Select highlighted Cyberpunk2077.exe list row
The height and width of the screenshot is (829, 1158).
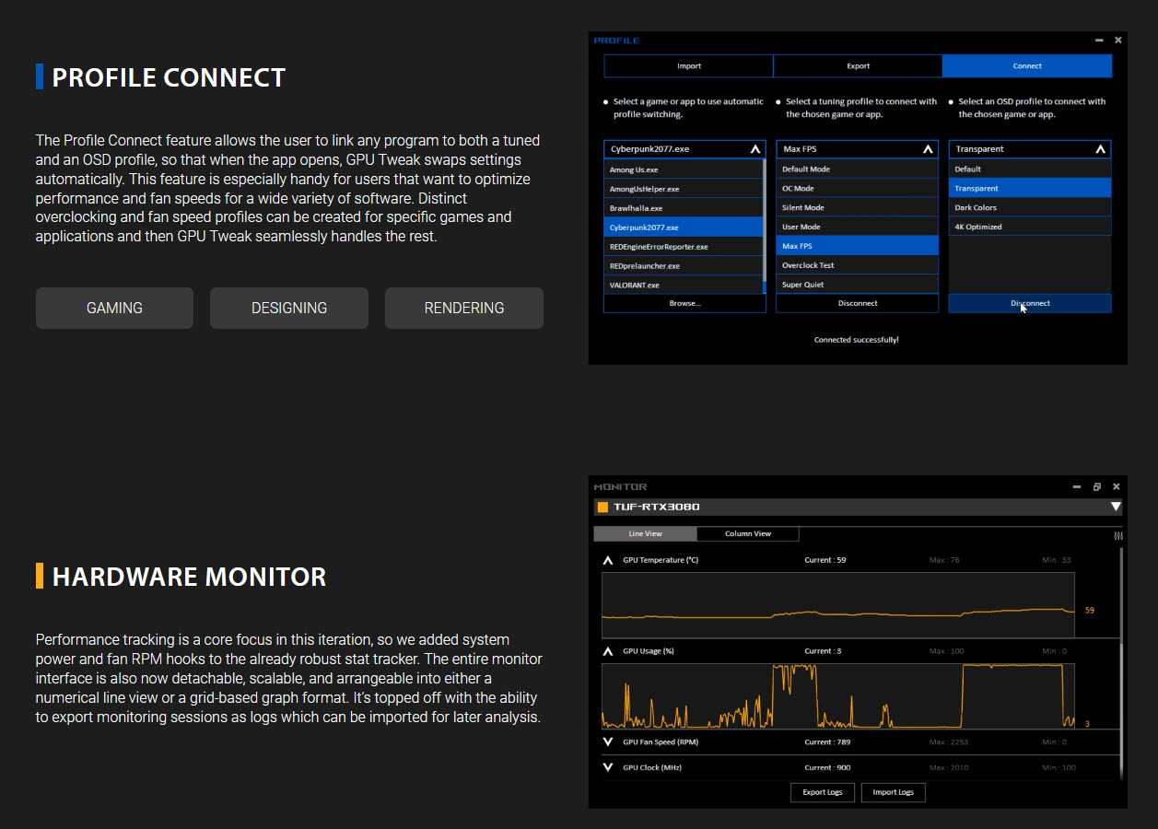(x=684, y=228)
